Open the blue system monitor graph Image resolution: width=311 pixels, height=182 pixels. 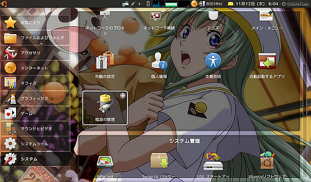158,4
